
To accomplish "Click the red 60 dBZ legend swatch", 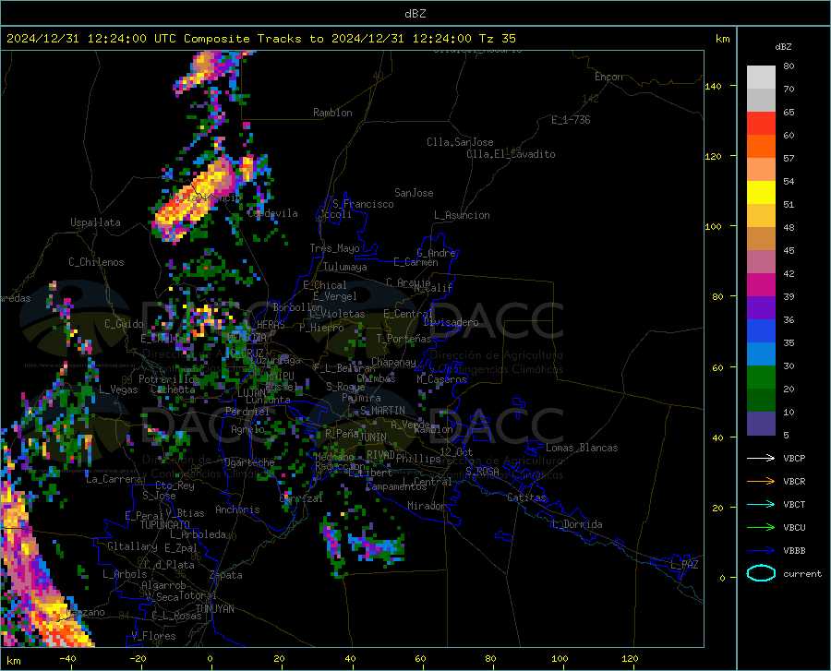I will tap(761, 123).
